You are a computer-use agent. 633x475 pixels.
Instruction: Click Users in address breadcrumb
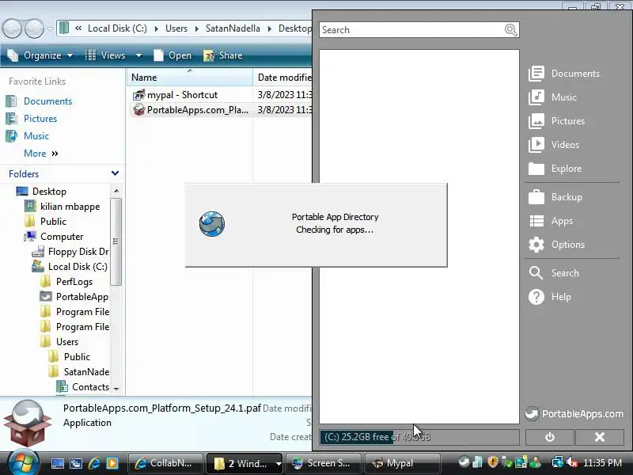[x=176, y=28]
